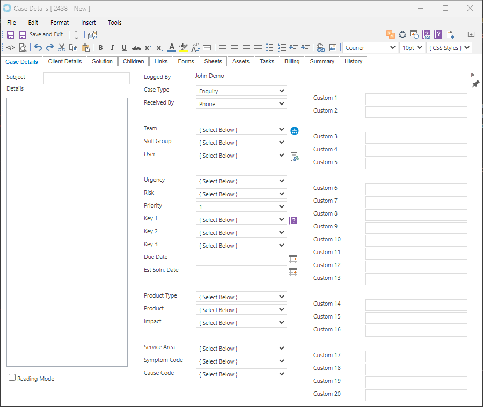Click the Save disk icon

coord(11,35)
